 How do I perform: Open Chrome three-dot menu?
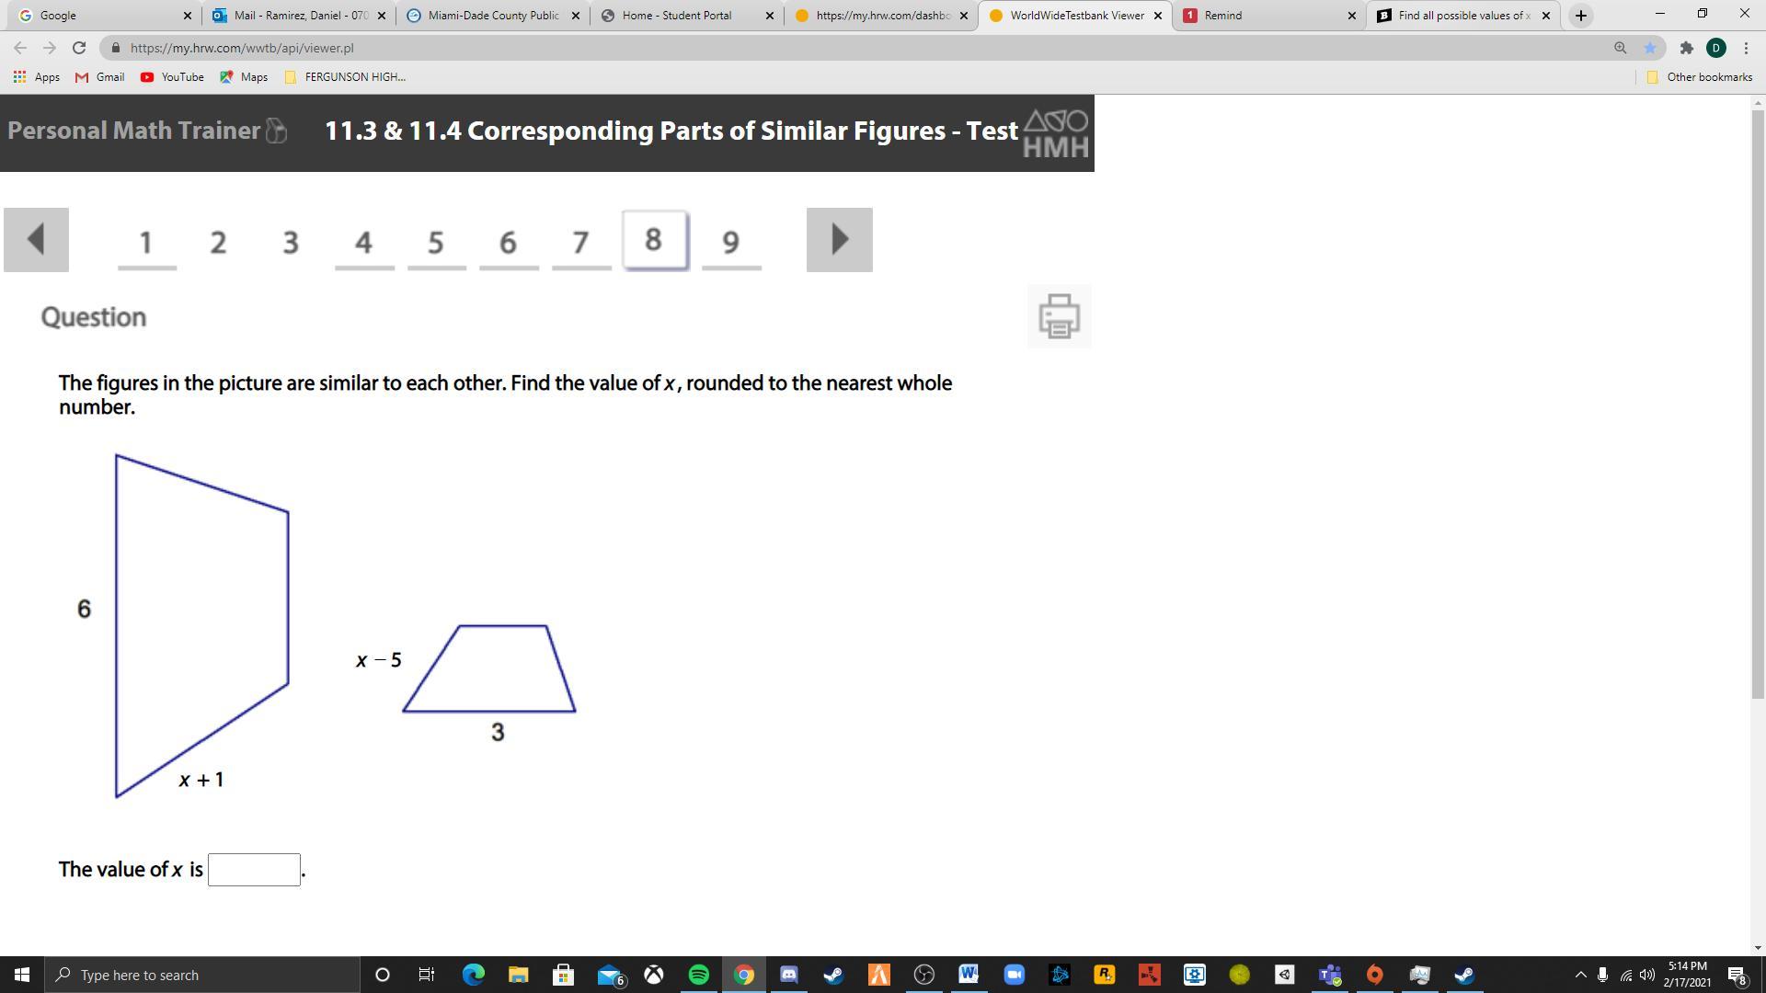click(1746, 48)
